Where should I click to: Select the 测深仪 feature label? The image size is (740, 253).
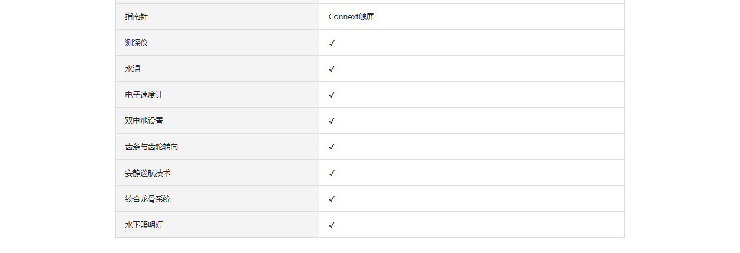[x=137, y=43]
